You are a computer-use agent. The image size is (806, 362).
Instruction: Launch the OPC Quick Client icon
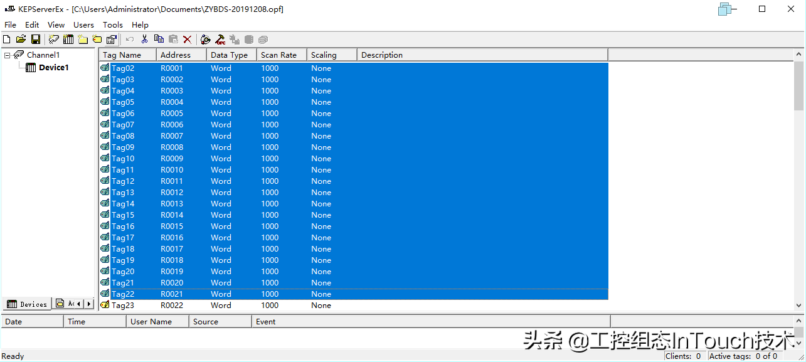pos(220,40)
